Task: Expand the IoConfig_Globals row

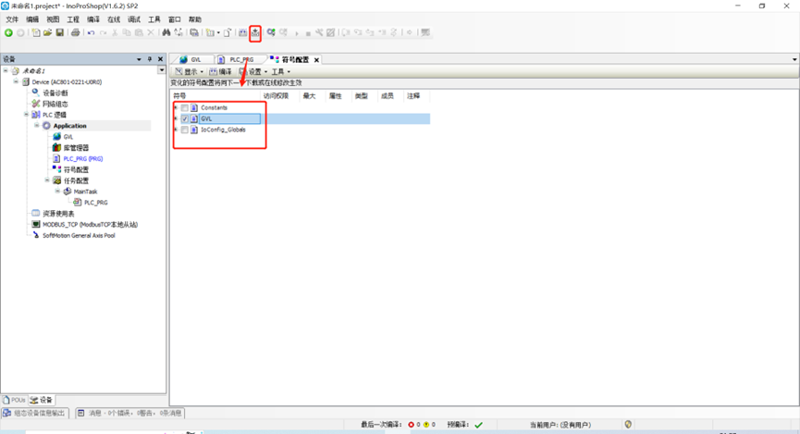Action: 176,130
